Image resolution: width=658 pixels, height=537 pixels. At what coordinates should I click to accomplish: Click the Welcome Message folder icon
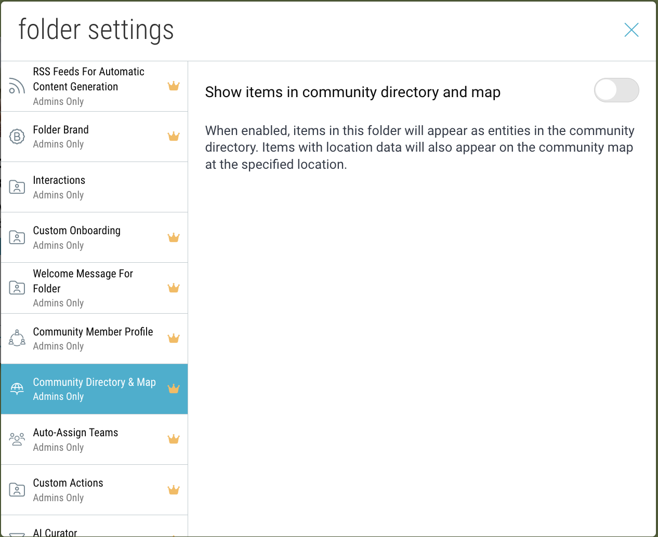(17, 288)
